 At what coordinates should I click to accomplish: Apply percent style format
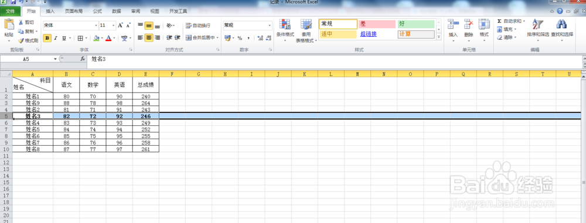240,38
